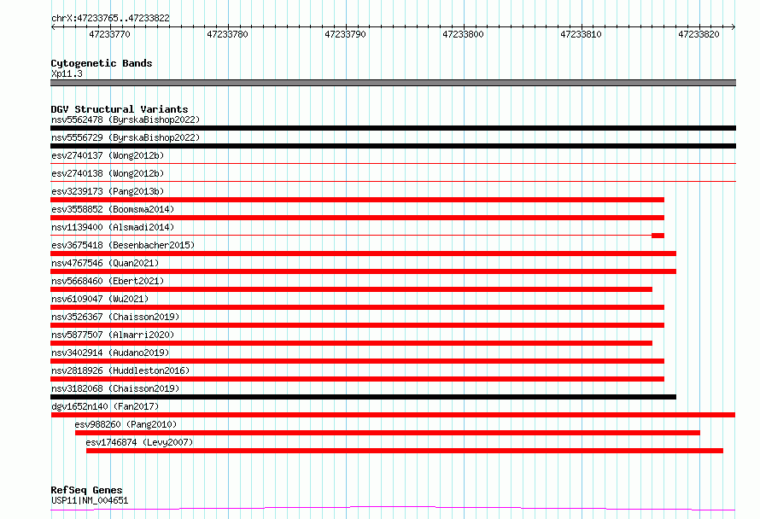Click ruler tick label 47233820

point(699,34)
